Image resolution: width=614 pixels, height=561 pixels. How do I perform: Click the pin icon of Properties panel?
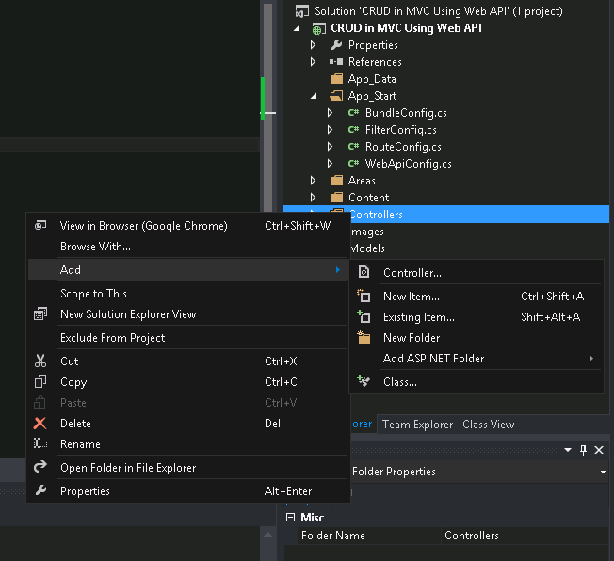(583, 450)
